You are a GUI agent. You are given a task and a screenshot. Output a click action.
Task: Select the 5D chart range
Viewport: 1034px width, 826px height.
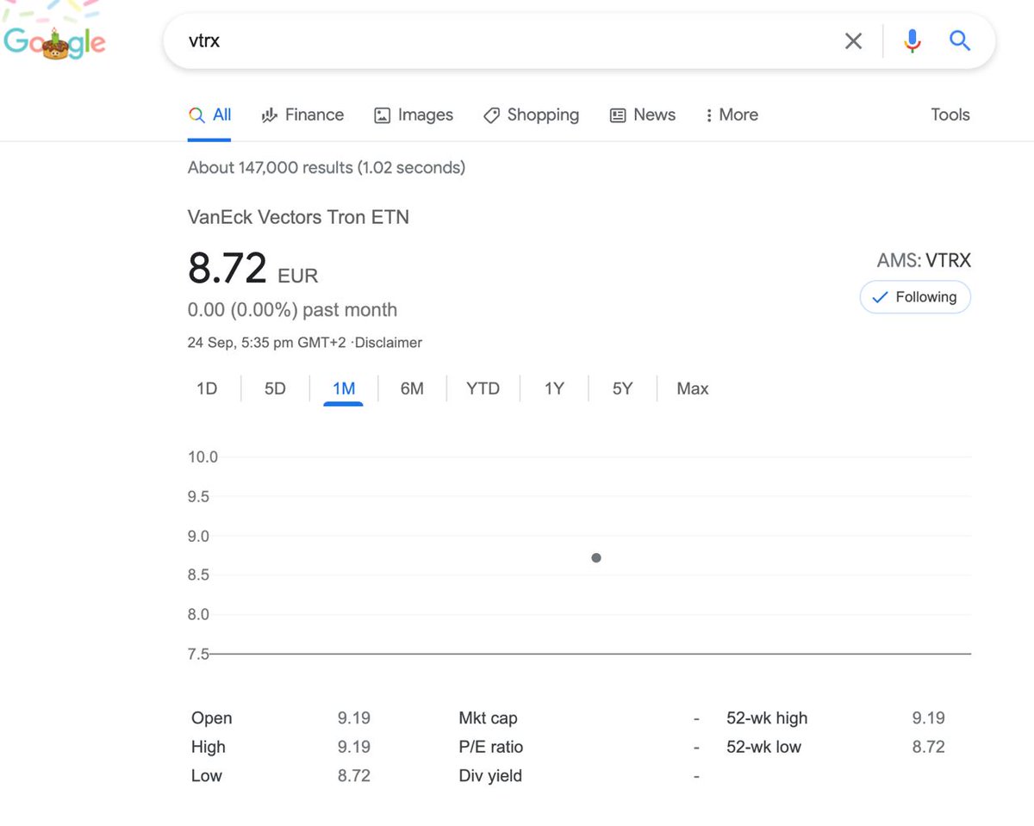[275, 388]
